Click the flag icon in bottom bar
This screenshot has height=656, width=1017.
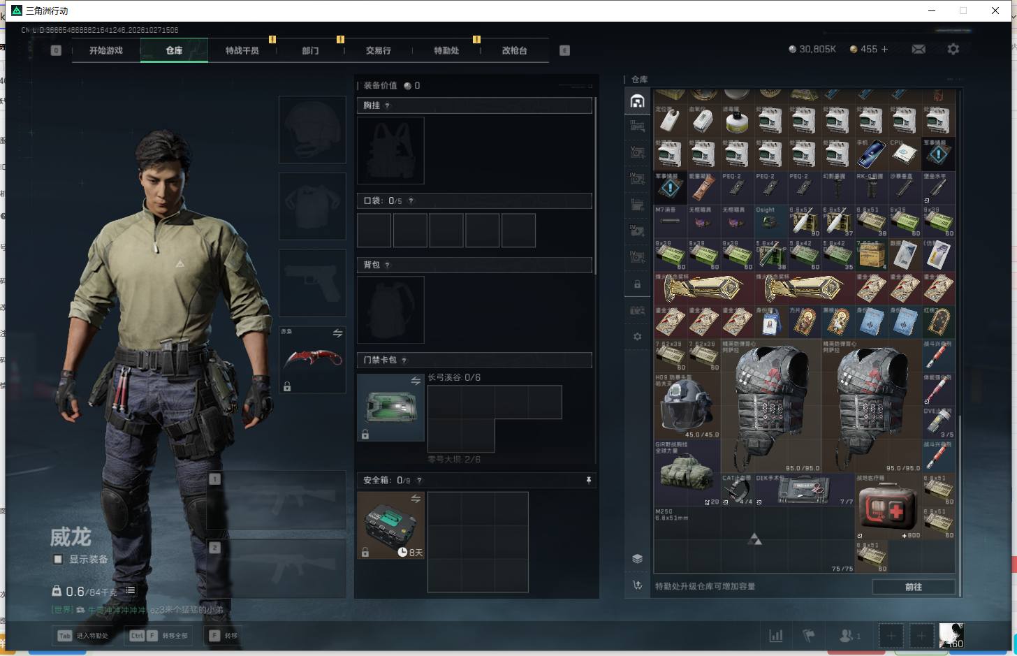809,635
